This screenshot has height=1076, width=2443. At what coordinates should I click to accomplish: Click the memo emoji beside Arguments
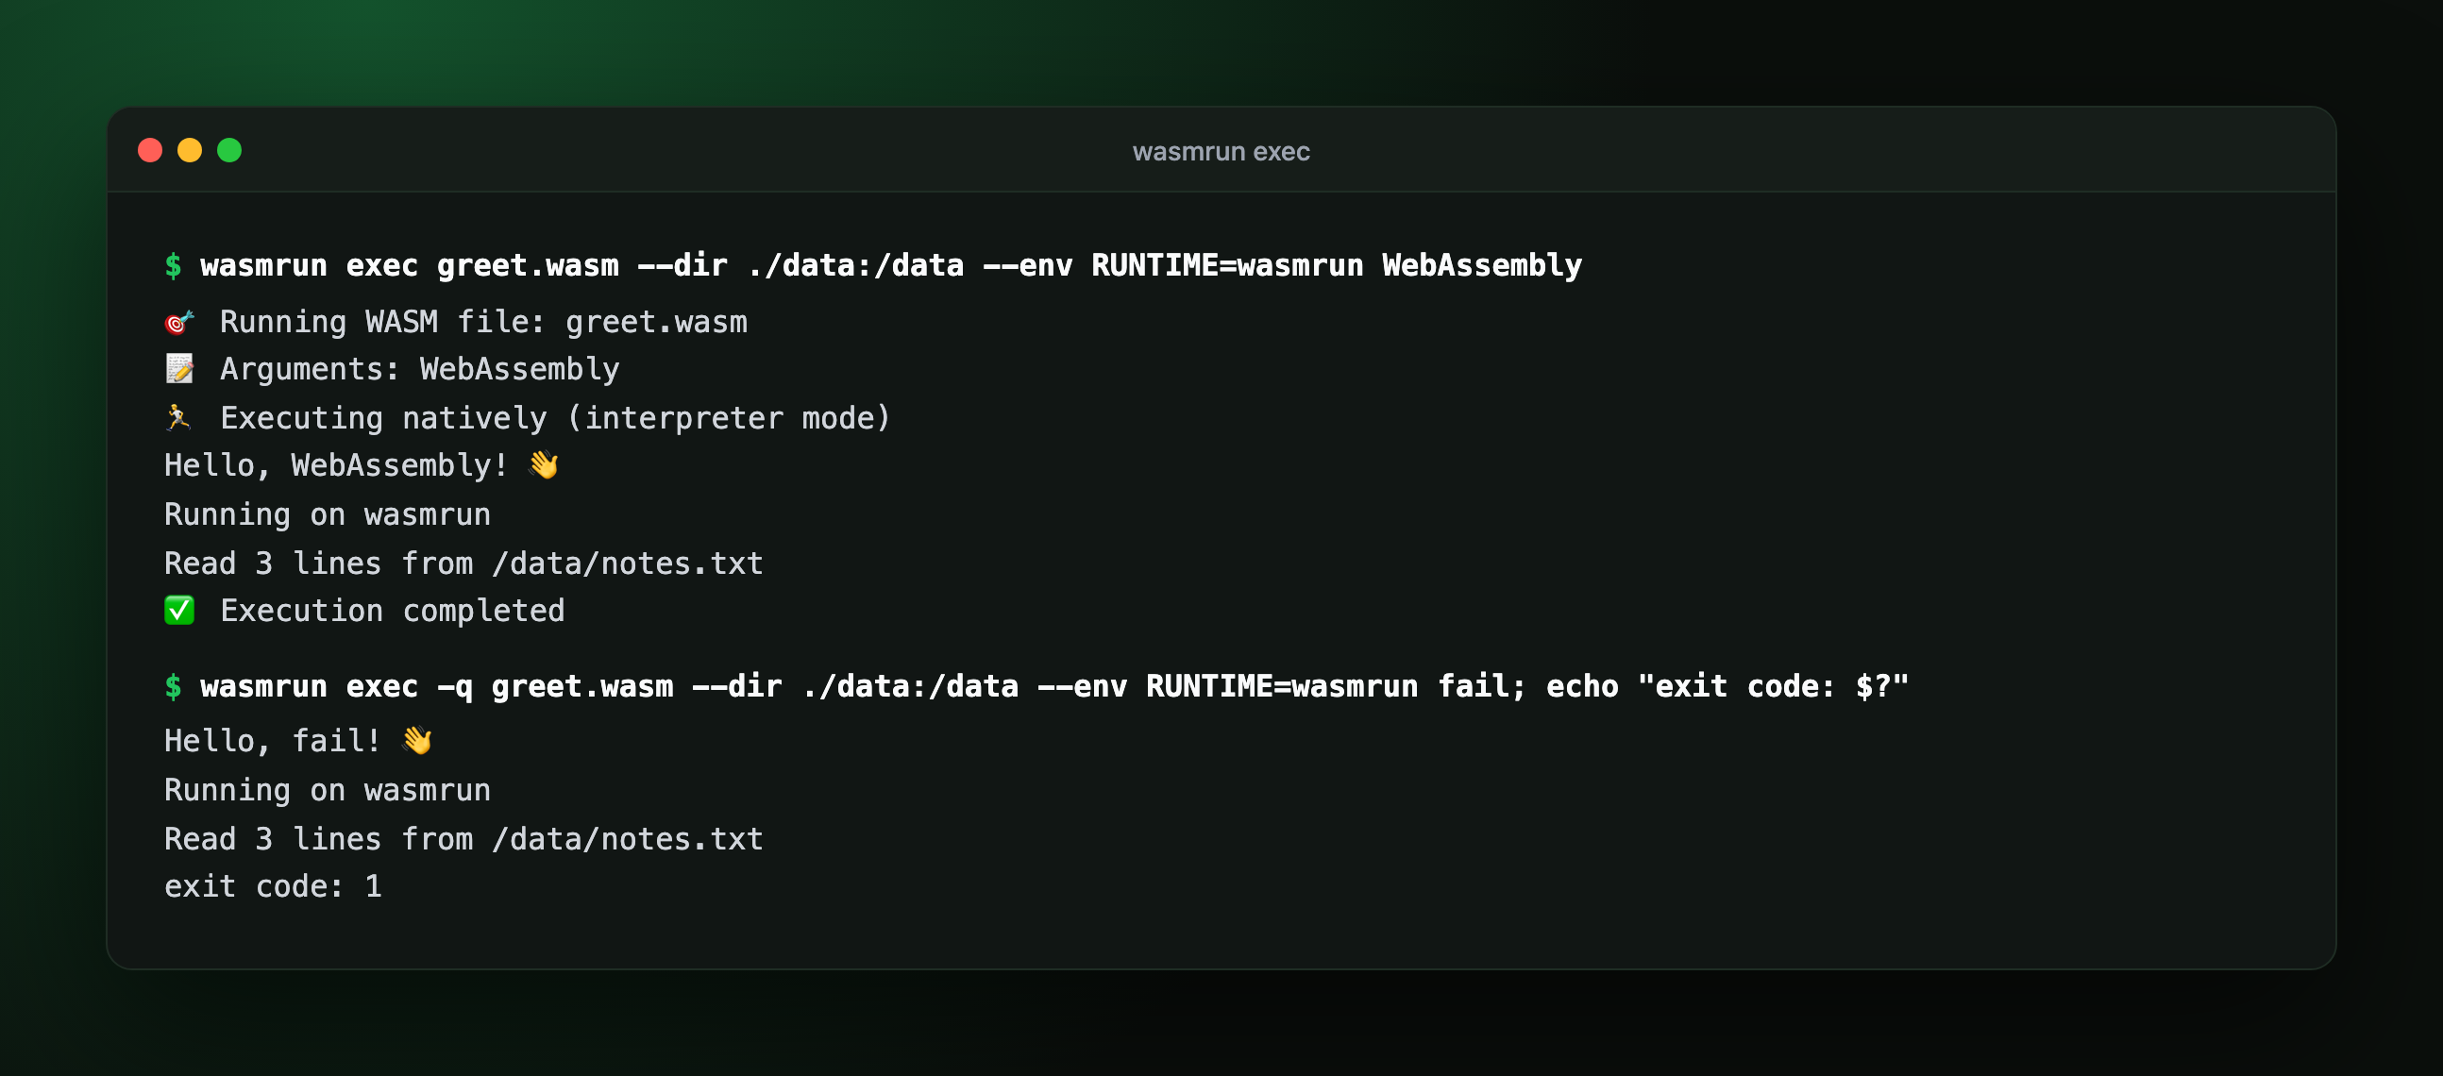(x=179, y=369)
